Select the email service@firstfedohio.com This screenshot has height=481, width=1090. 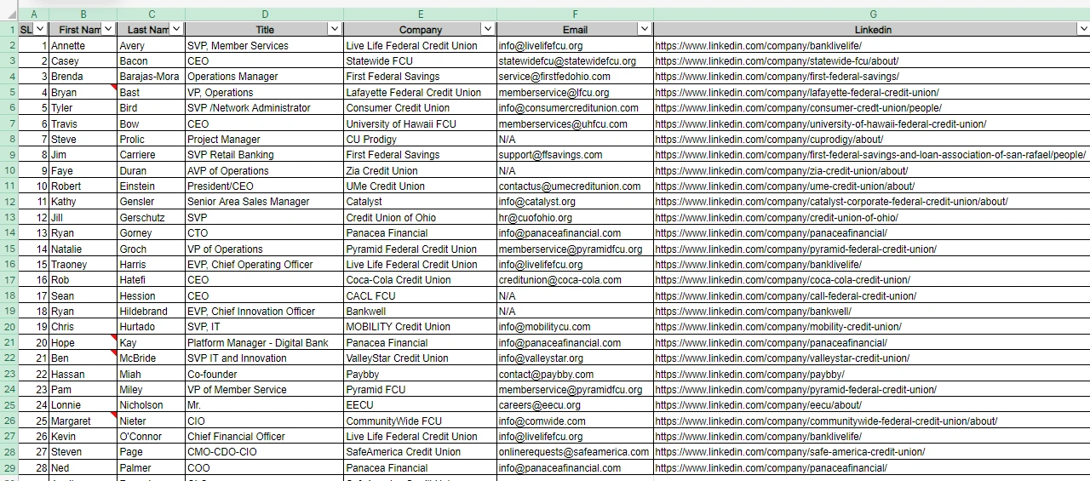coord(576,76)
